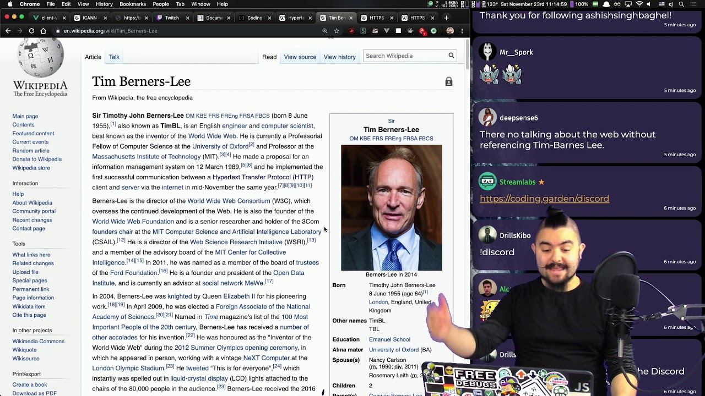The width and height of the screenshot is (705, 396).
Task: Open the Chrome three-dot menu
Action: (x=462, y=31)
